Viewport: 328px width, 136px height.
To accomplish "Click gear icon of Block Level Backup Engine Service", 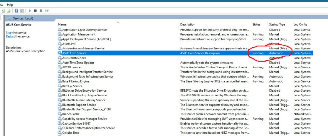I will point(60,95).
